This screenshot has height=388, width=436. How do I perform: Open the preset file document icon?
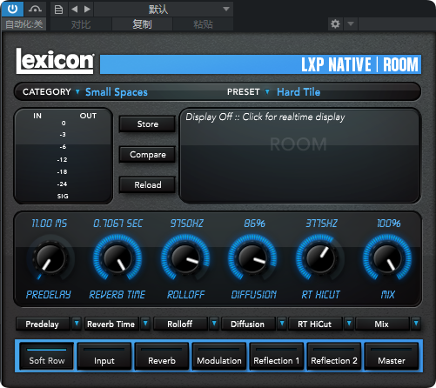[59, 10]
